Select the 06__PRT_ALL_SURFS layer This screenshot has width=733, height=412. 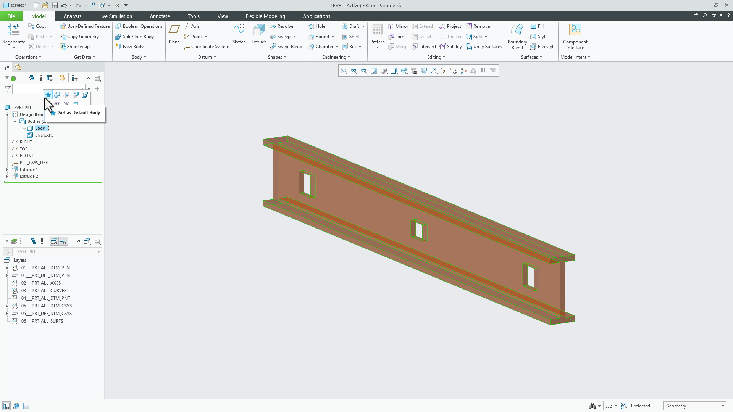[x=42, y=321]
